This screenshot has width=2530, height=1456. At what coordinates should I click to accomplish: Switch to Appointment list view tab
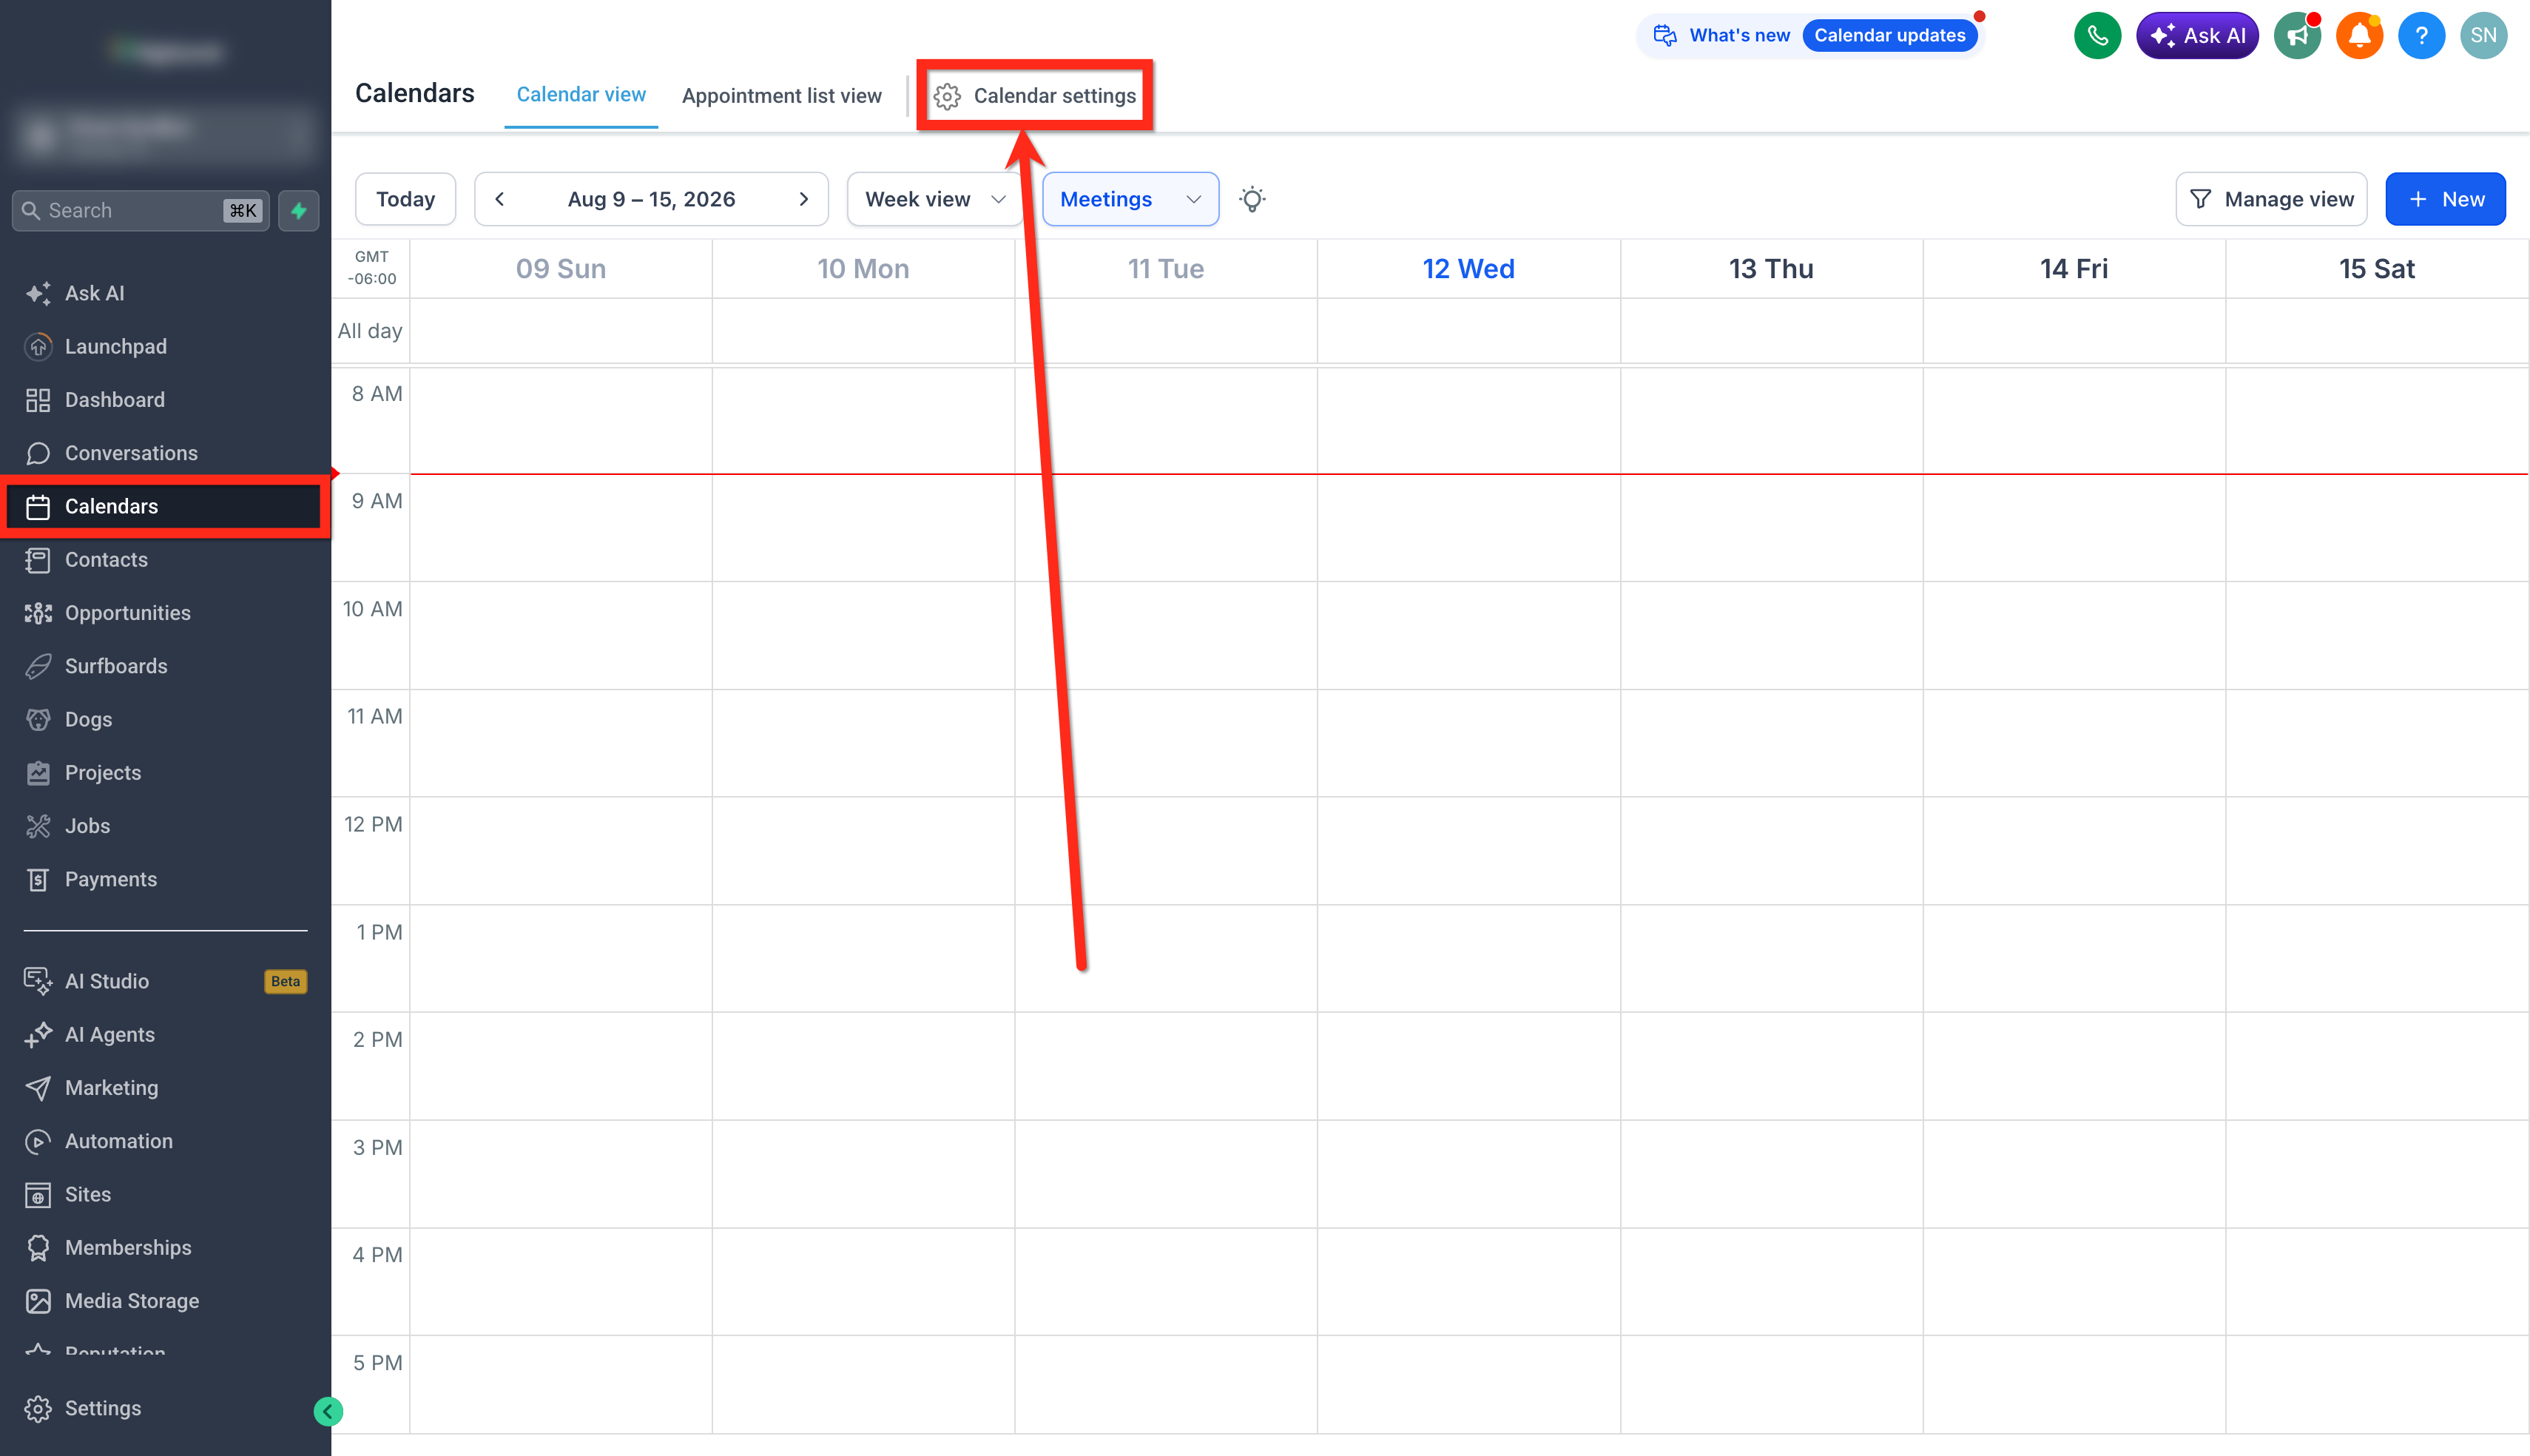pos(782,96)
